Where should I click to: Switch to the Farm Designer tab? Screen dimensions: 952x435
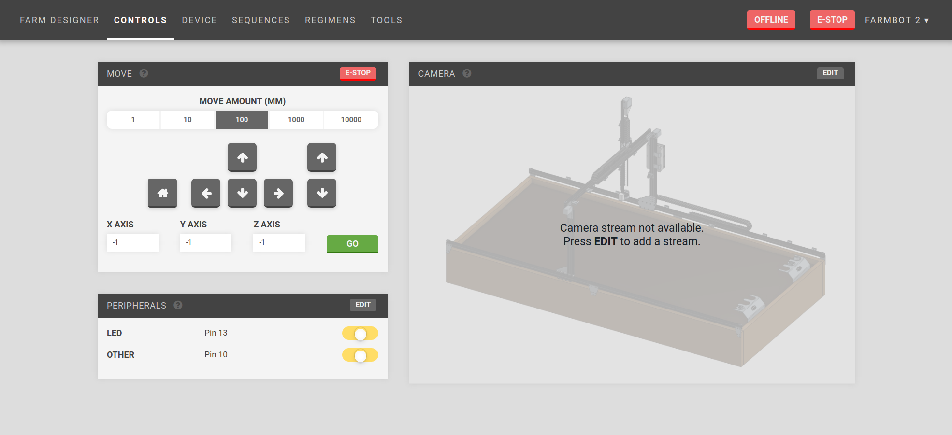[59, 20]
